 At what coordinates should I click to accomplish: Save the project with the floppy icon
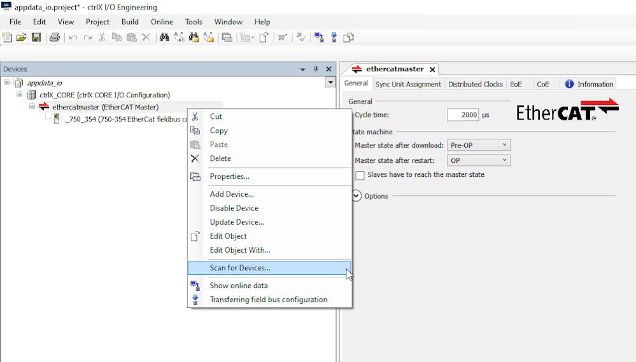36,38
